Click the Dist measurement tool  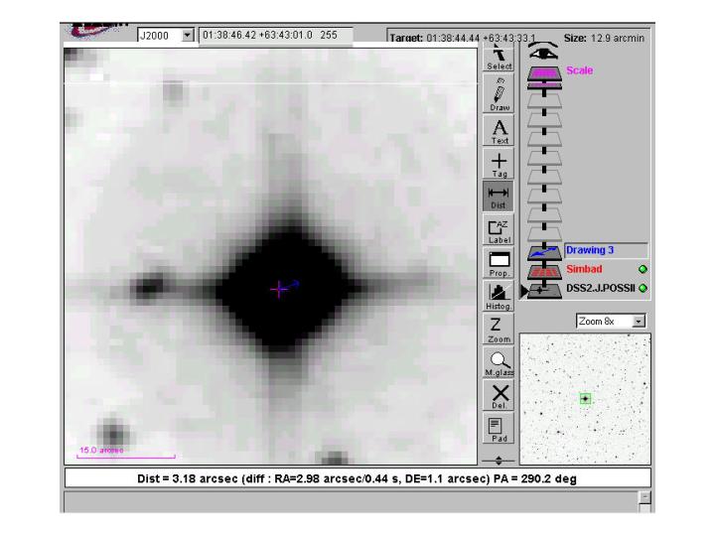(499, 197)
